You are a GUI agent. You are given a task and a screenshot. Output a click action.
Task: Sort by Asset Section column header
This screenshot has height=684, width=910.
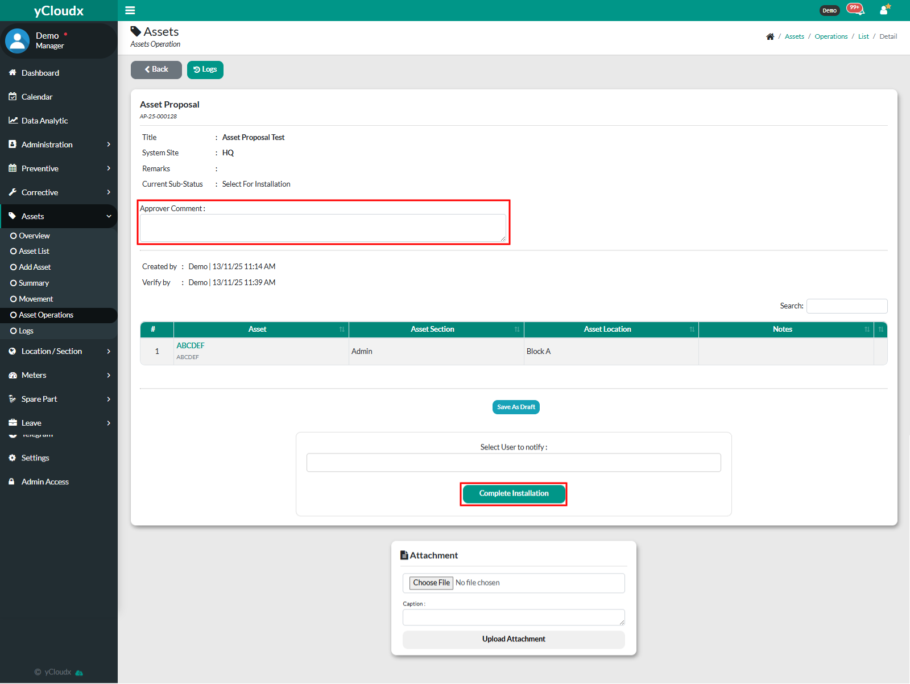(x=436, y=329)
